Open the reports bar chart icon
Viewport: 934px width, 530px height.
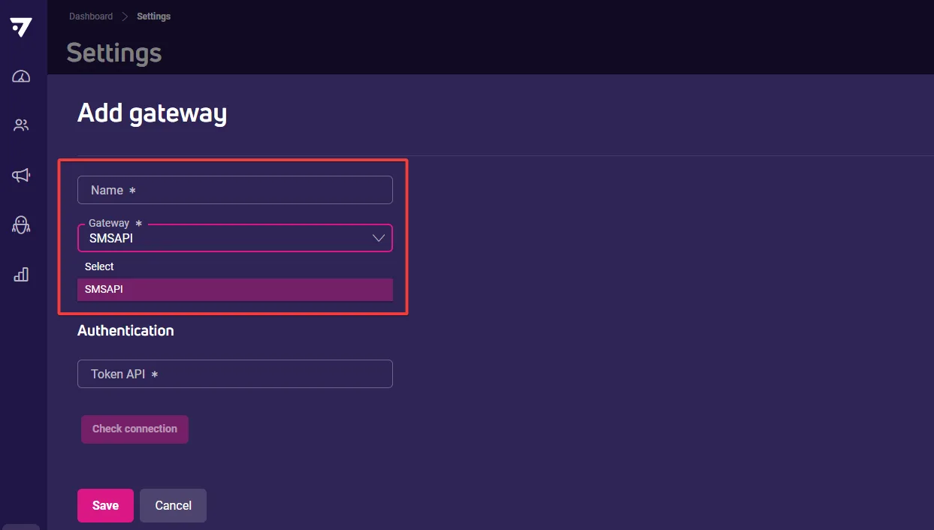tap(21, 274)
